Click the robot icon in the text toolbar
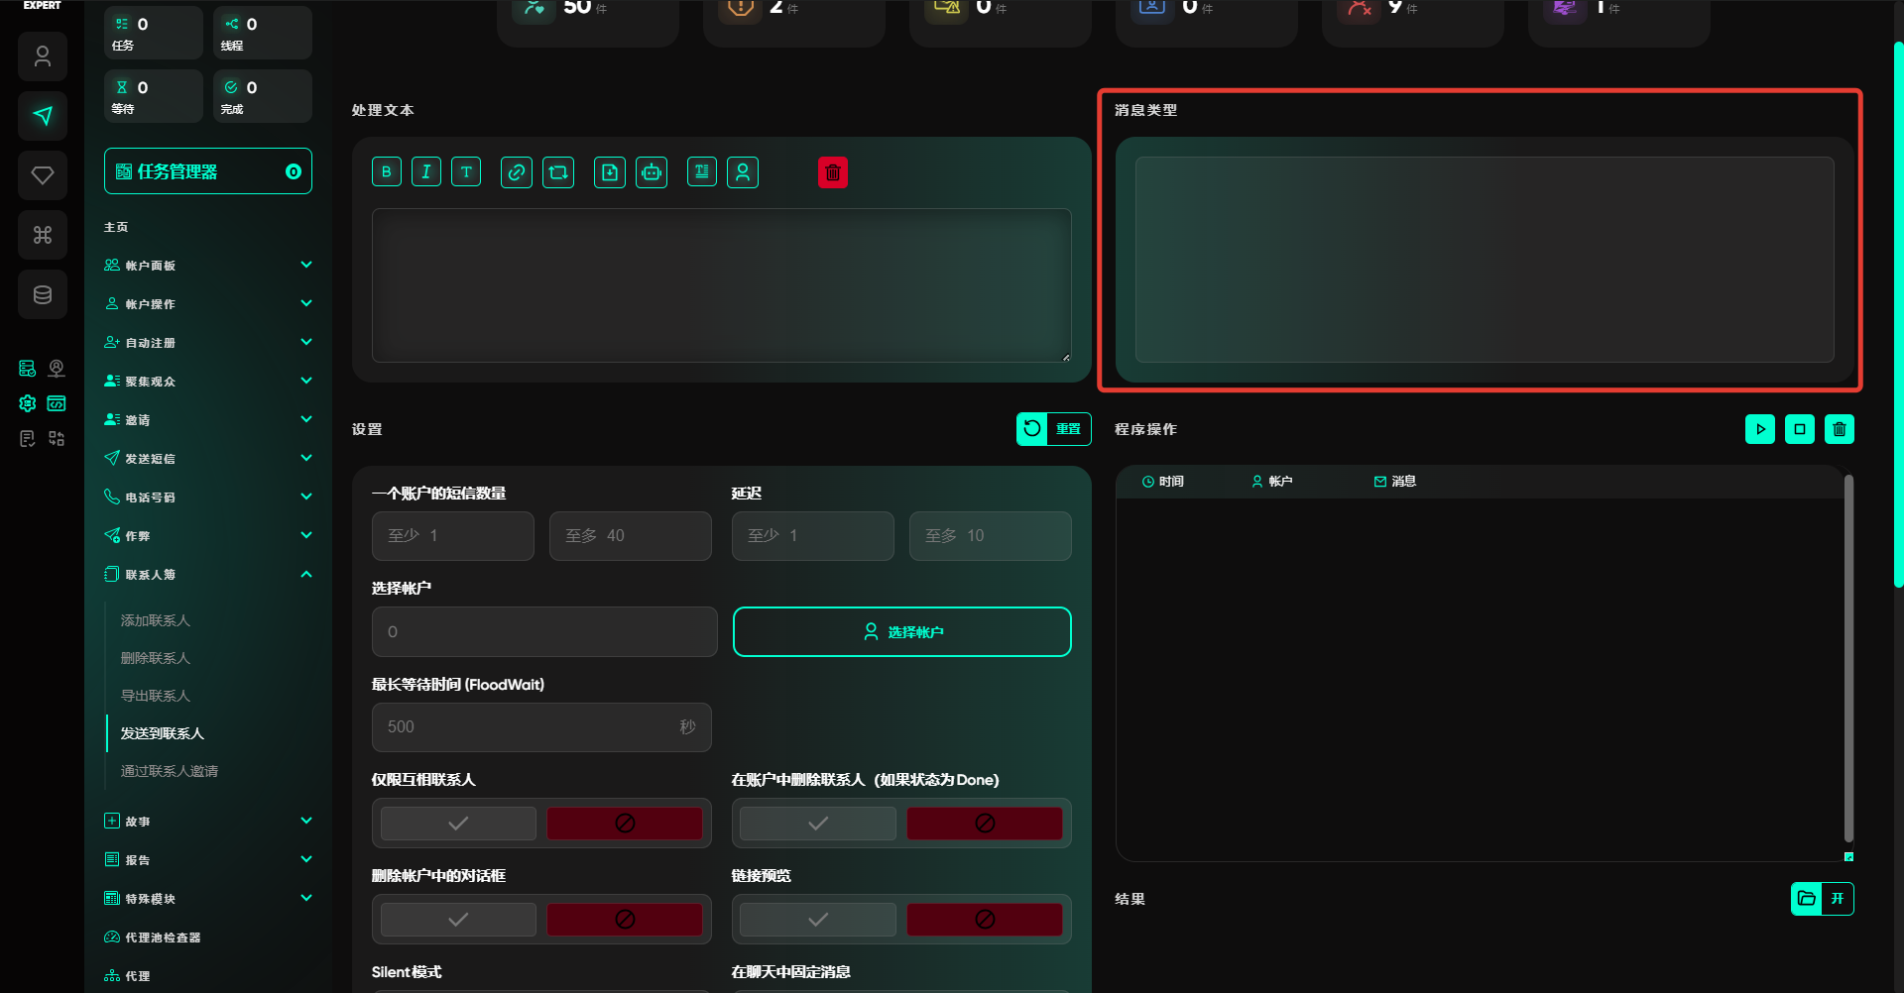The image size is (1904, 993). tap(652, 172)
